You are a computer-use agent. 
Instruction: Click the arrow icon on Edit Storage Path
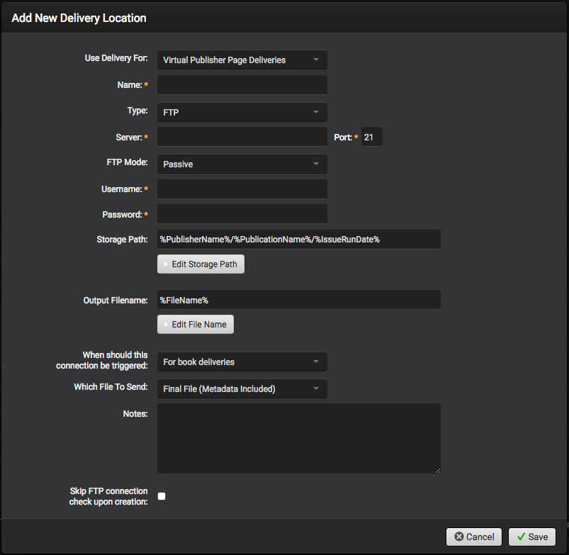point(165,264)
